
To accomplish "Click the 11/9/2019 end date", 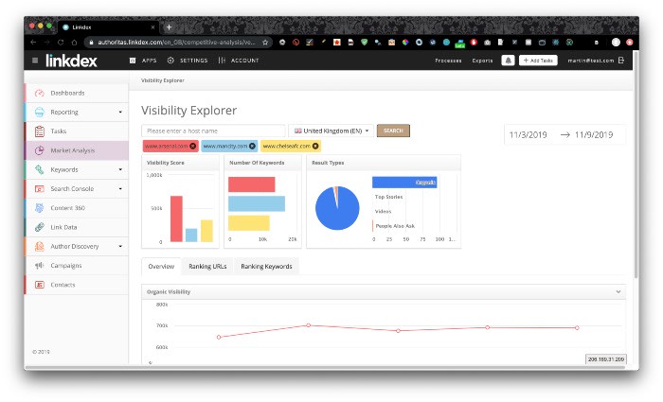I will tap(594, 135).
